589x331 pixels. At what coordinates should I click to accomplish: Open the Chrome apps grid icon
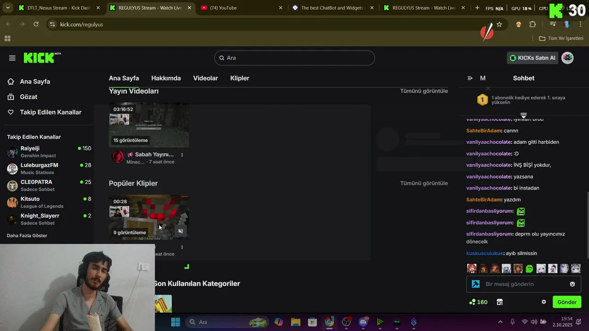point(7,39)
